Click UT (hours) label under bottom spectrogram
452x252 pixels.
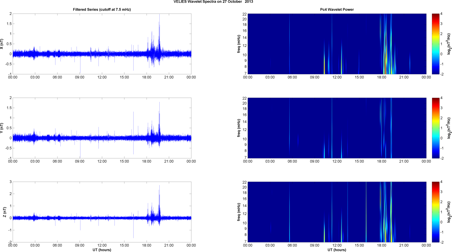click(x=337, y=250)
